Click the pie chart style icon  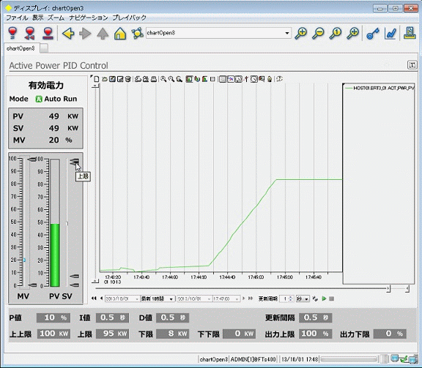click(197, 79)
